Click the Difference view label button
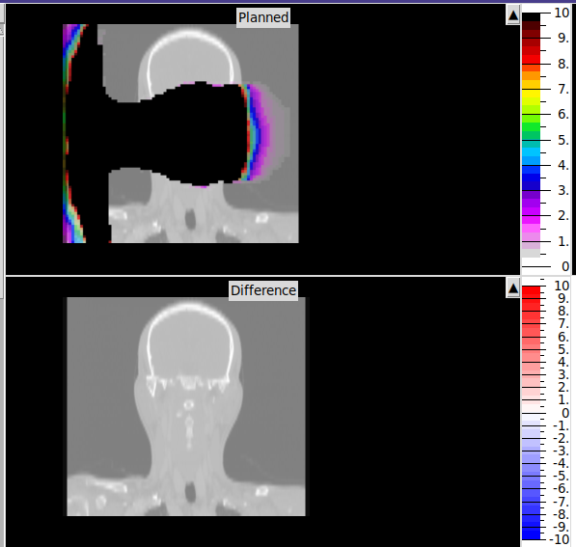Image resolution: width=576 pixels, height=547 pixels. pos(263,290)
